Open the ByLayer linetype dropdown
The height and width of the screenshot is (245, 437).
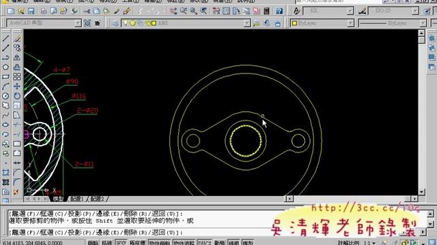pyautogui.click(x=423, y=23)
